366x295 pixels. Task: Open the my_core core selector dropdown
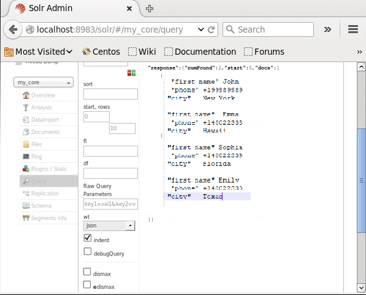[x=44, y=82]
